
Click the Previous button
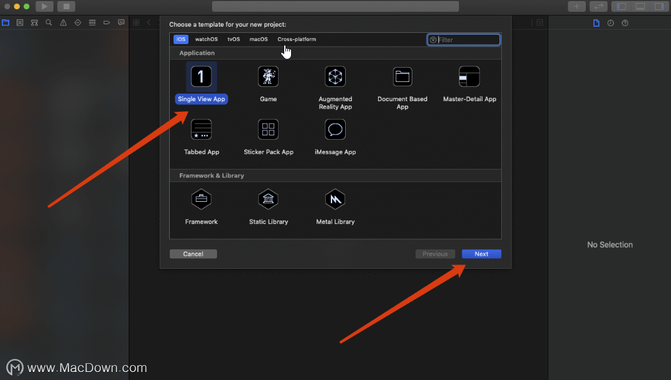435,254
